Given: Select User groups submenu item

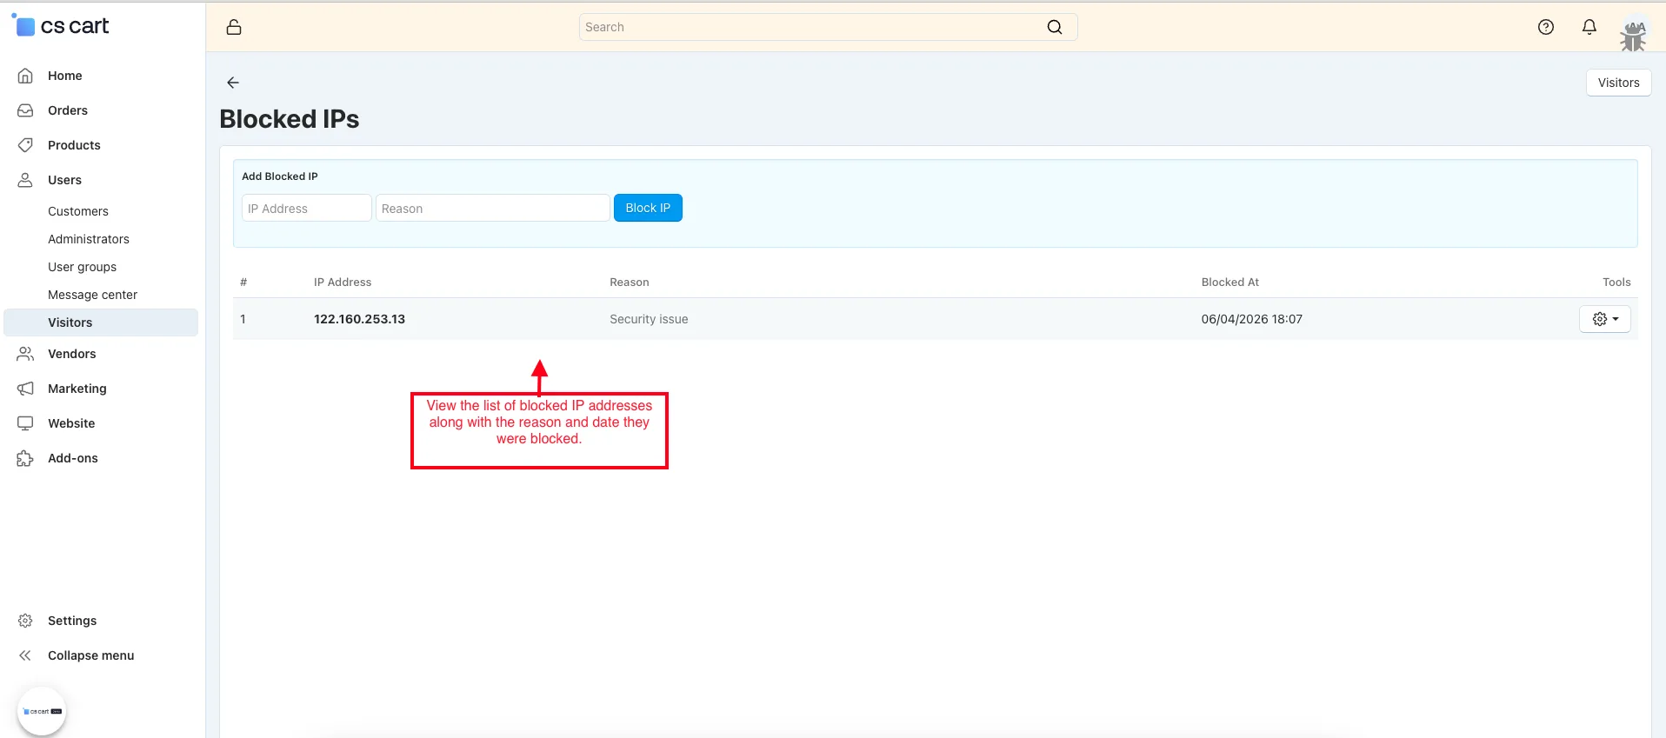Looking at the screenshot, I should pyautogui.click(x=82, y=267).
